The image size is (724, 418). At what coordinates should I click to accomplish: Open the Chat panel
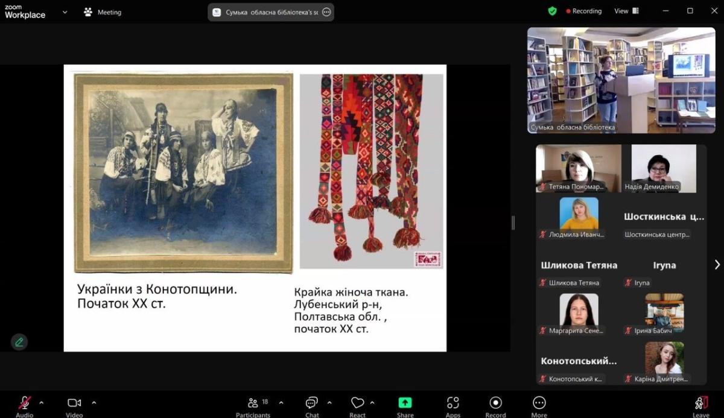point(312,404)
